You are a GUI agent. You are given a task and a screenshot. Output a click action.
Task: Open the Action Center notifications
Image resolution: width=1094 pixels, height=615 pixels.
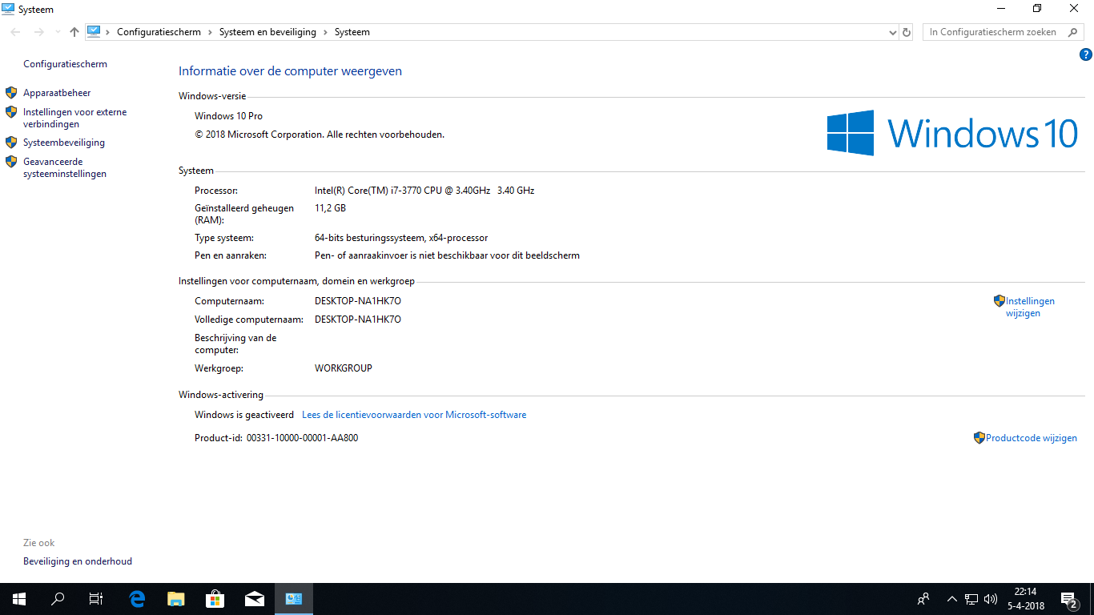[x=1069, y=599]
